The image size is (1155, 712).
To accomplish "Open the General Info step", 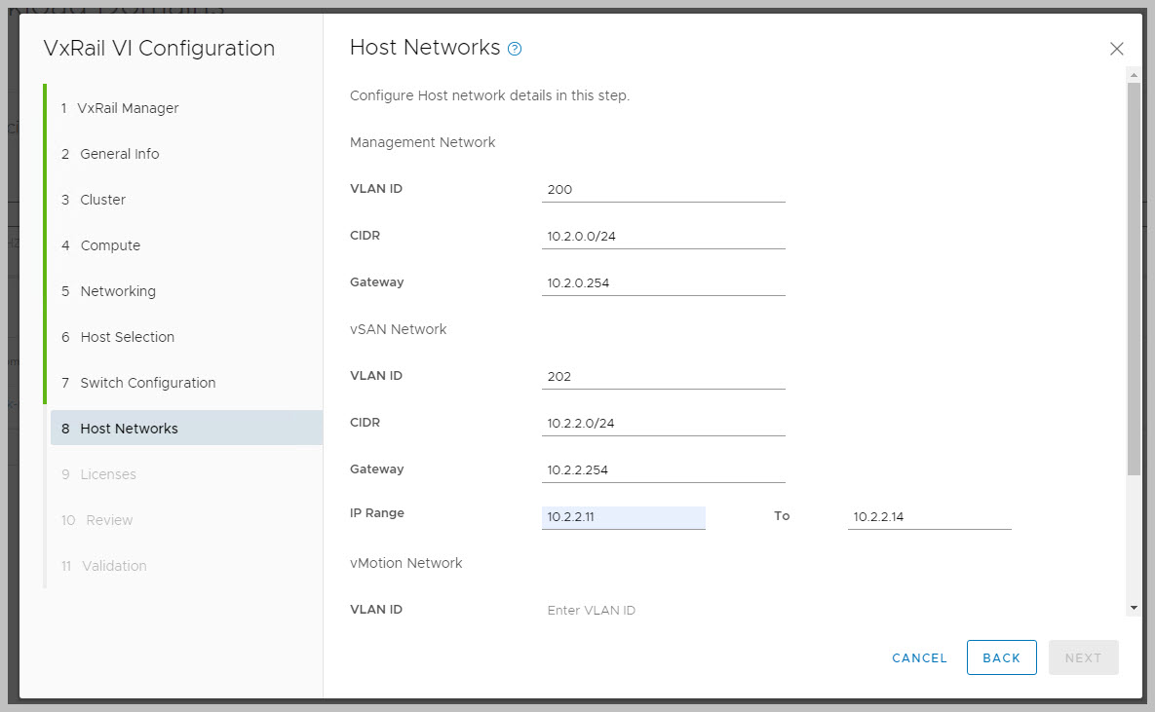I will (119, 154).
